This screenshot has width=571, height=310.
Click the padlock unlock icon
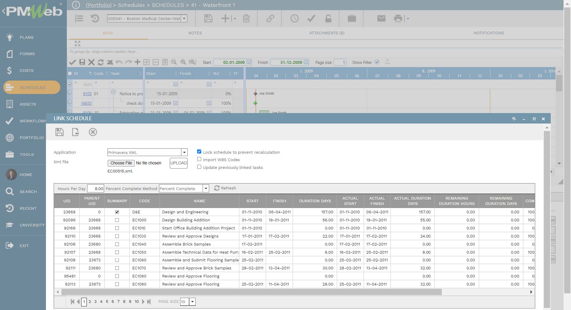click(x=328, y=18)
